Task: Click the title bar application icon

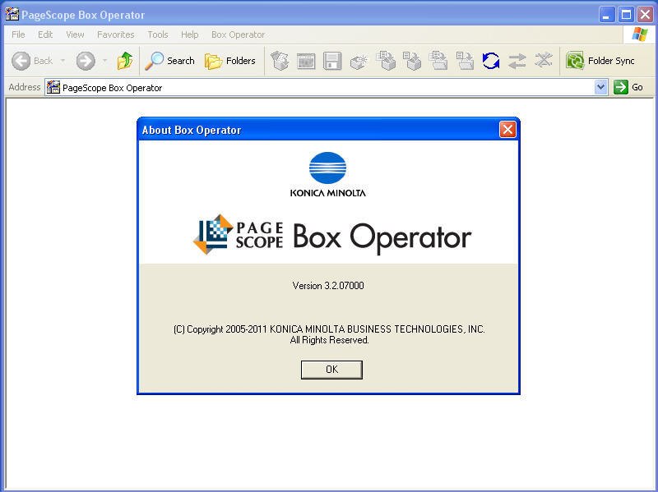Action: click(x=12, y=14)
